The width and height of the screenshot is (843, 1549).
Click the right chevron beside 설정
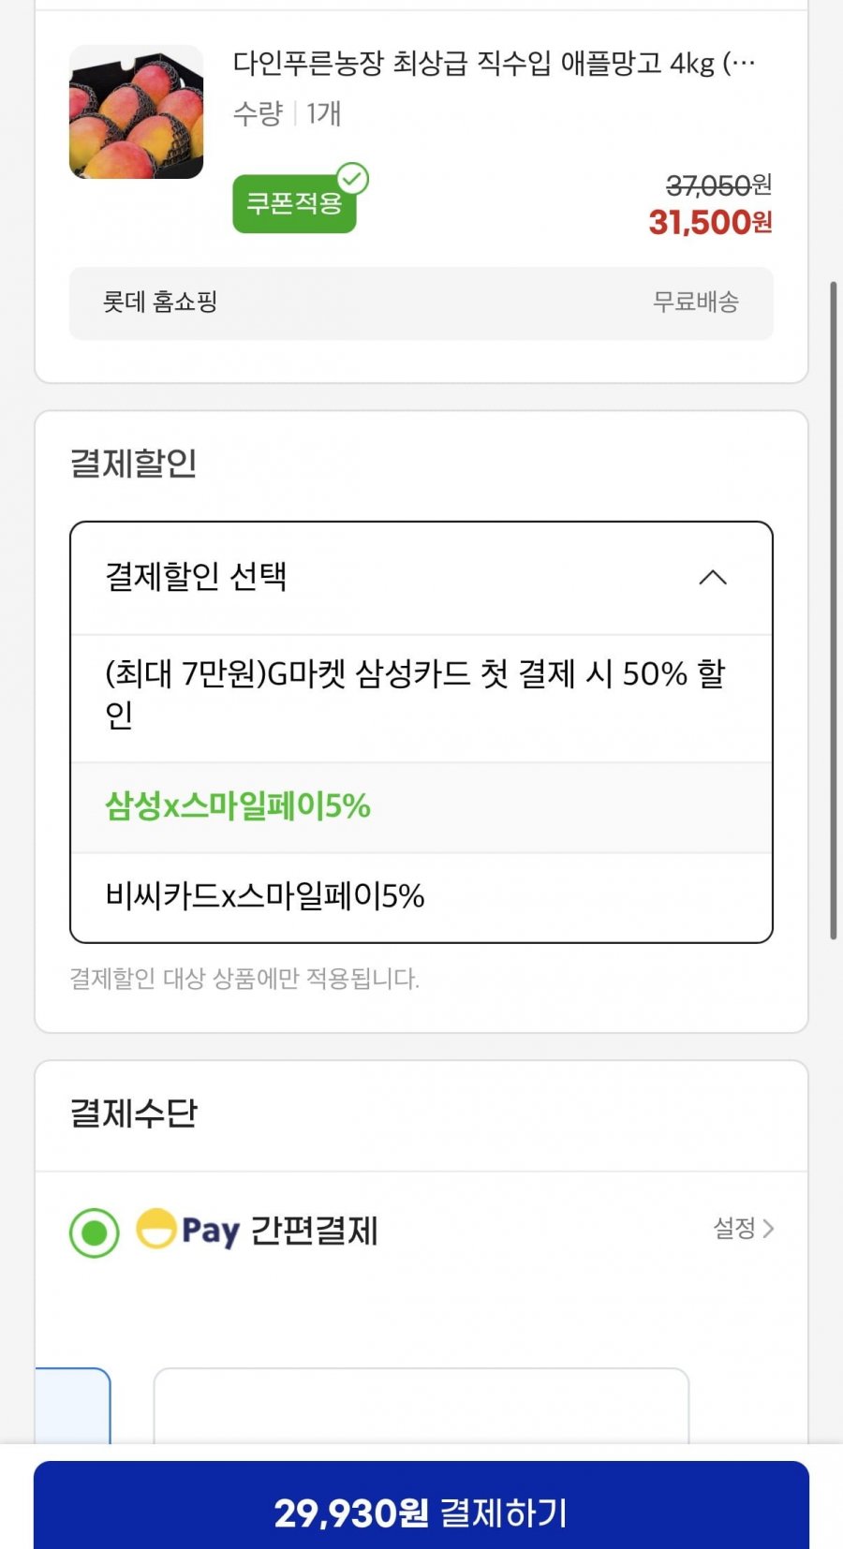click(769, 1228)
